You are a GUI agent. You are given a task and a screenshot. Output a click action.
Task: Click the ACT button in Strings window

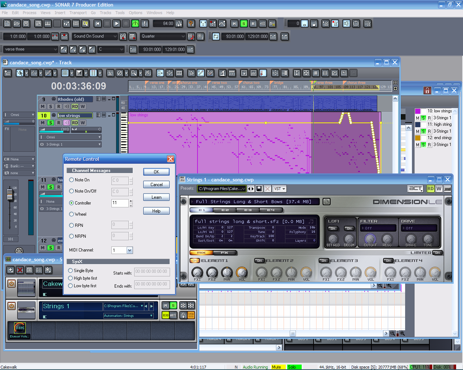pos(416,189)
